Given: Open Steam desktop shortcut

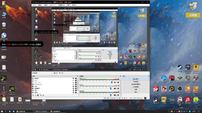Looking at the screenshot, I should pos(180,68).
